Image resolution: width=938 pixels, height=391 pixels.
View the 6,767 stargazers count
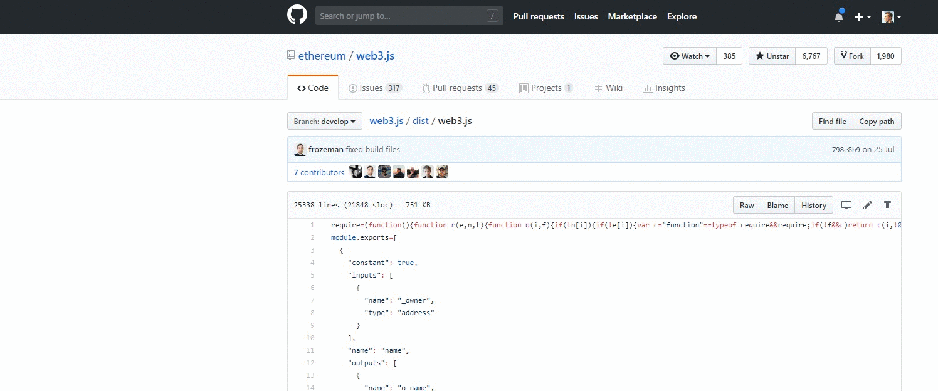[x=811, y=56]
